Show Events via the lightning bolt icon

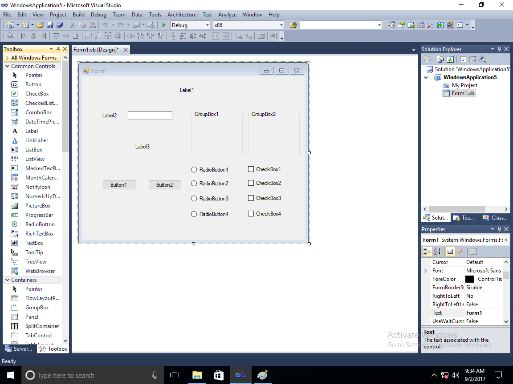tap(460, 252)
